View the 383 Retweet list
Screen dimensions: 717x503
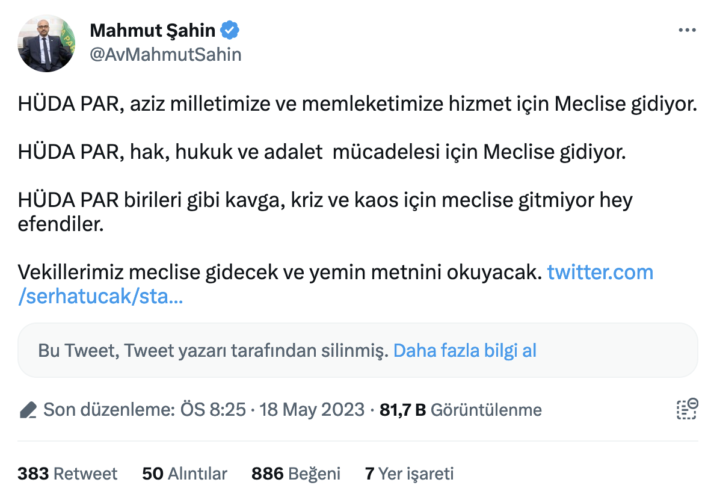point(67,474)
